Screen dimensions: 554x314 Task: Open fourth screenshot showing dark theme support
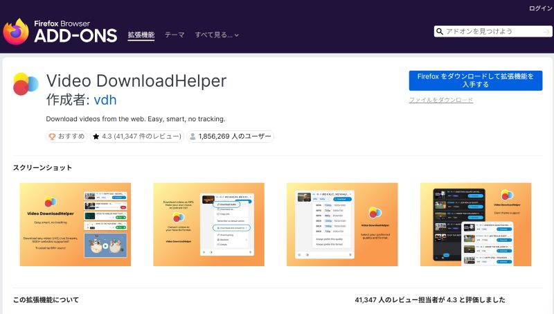coord(476,225)
